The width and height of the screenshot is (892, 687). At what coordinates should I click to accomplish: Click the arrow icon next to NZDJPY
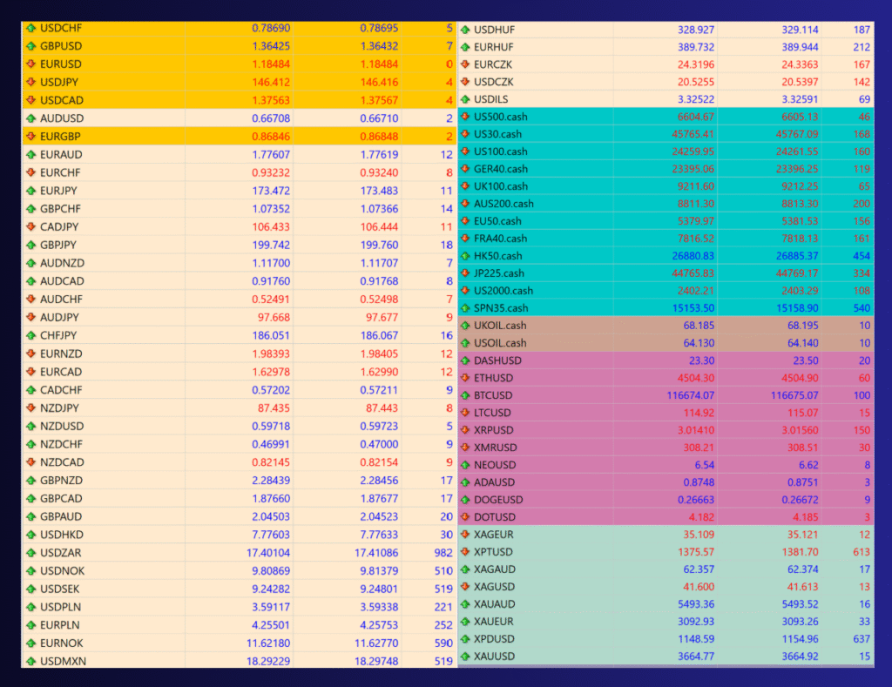click(x=31, y=407)
